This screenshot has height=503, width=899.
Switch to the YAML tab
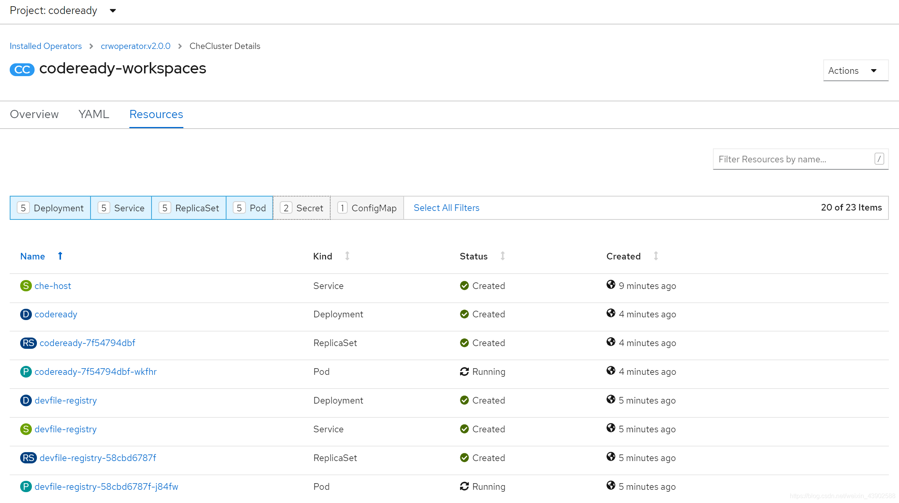pyautogui.click(x=94, y=114)
